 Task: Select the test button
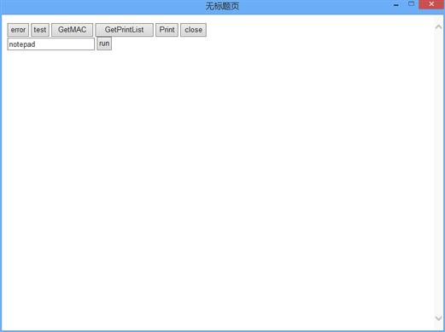tap(40, 30)
